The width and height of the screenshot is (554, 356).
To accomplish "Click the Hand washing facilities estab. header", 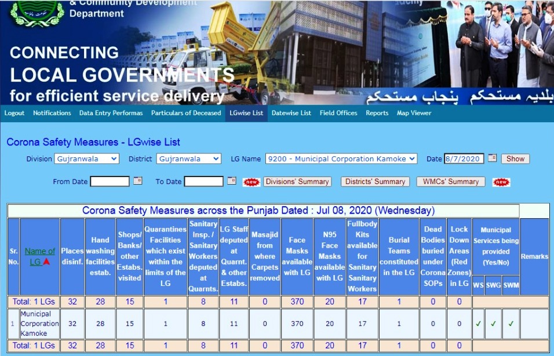I will coord(100,256).
